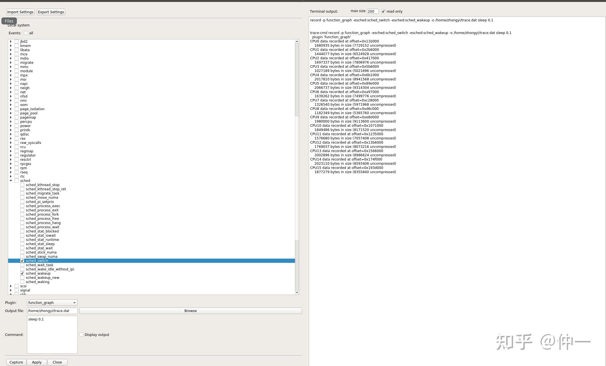Expand the power event group
The width and height of the screenshot is (606, 366).
pos(11,126)
